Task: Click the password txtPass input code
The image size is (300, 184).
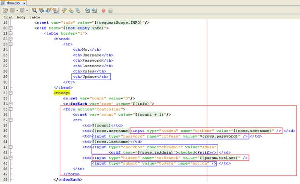Action: (x=170, y=136)
